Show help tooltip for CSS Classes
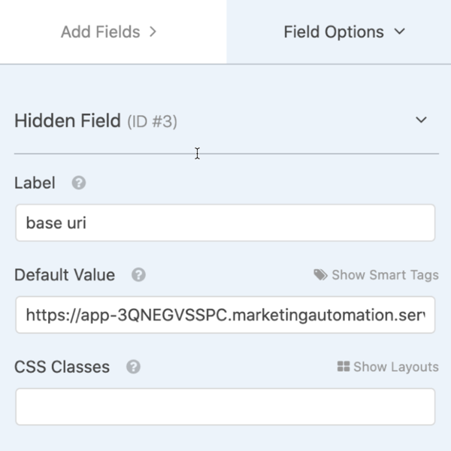451x451 pixels. (134, 367)
